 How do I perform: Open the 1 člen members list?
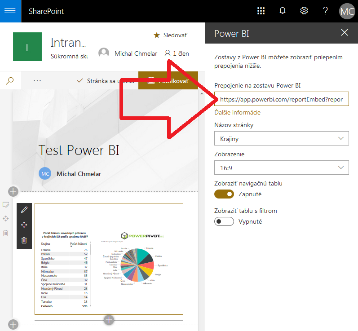177,53
